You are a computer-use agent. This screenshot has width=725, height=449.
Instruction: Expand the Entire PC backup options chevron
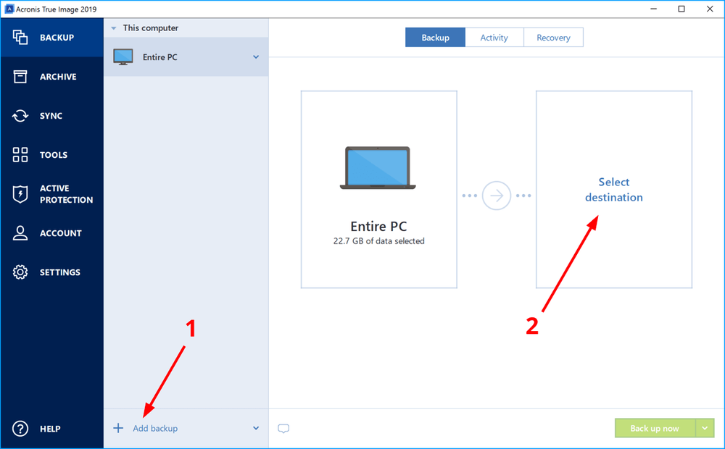256,56
